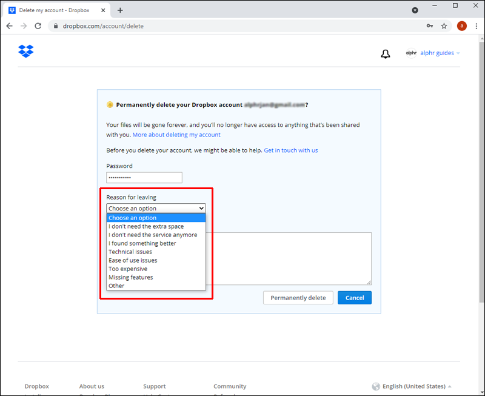Click the browser back arrow
485x396 pixels.
pyautogui.click(x=9, y=26)
